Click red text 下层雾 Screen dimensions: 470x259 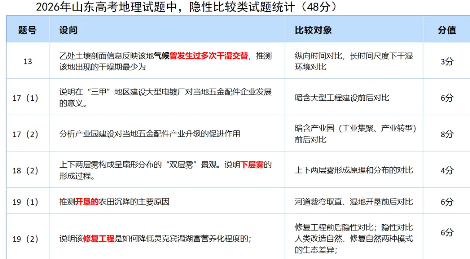tap(252, 165)
